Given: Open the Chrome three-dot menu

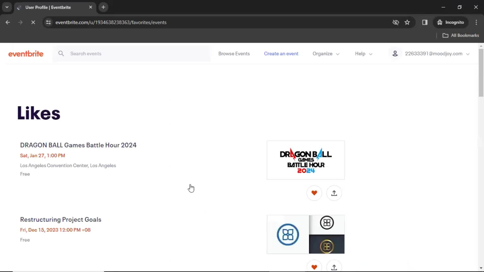Looking at the screenshot, I should [x=476, y=22].
